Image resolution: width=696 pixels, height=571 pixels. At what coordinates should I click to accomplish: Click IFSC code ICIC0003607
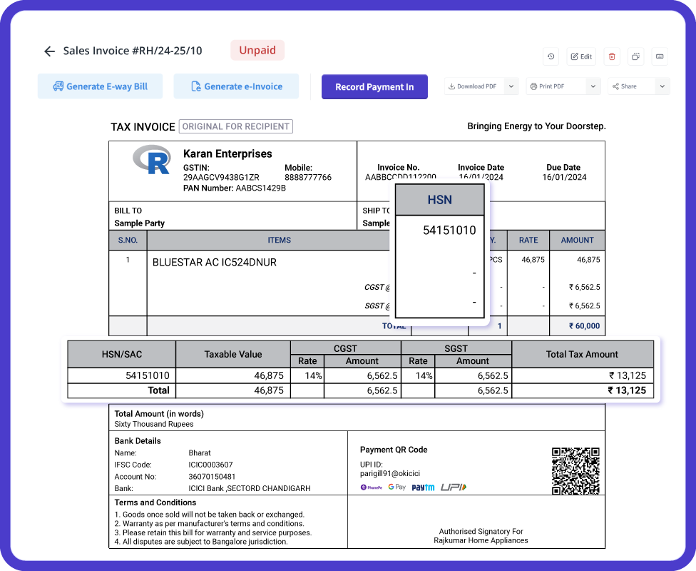coord(210,465)
